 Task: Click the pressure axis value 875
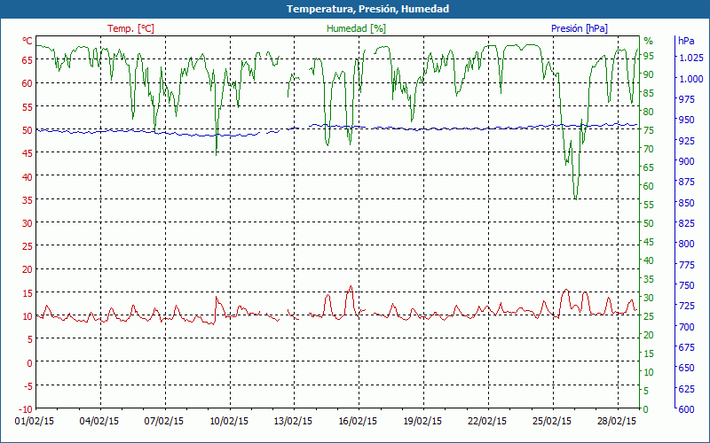pos(686,182)
